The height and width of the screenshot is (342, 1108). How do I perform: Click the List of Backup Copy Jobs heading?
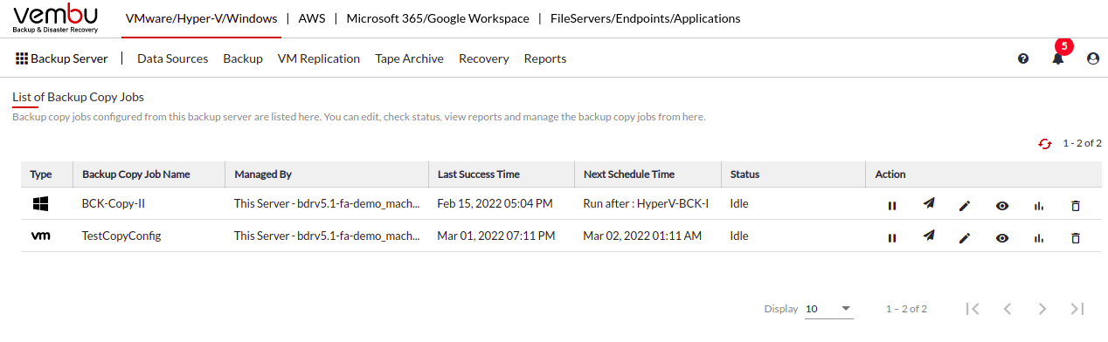click(x=78, y=97)
